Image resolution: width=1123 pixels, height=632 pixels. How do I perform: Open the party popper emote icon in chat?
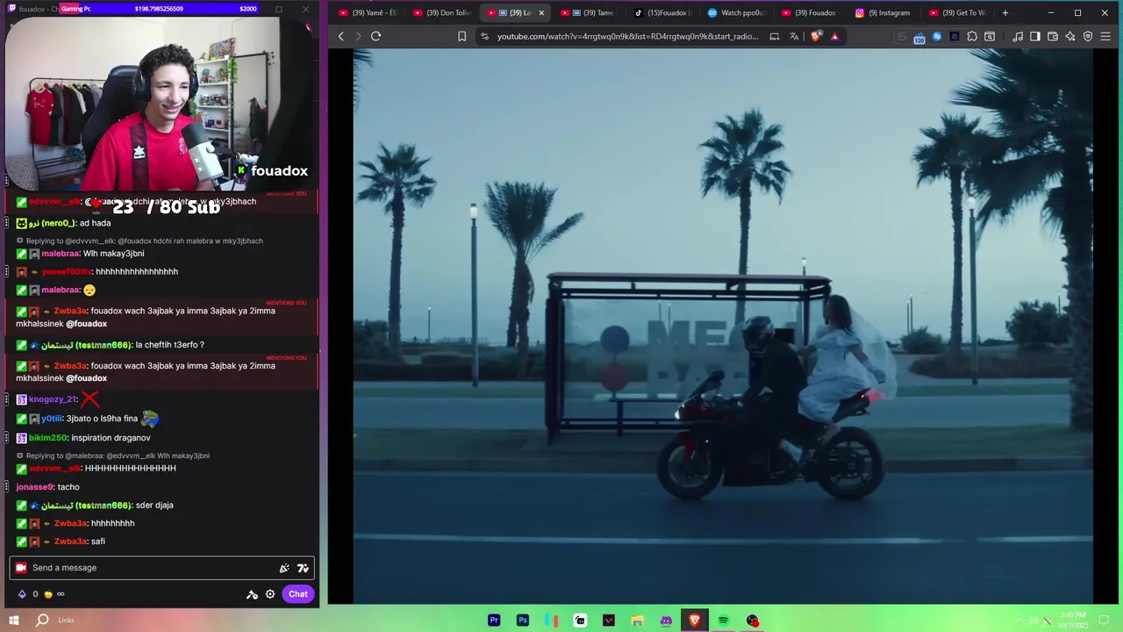tap(284, 568)
